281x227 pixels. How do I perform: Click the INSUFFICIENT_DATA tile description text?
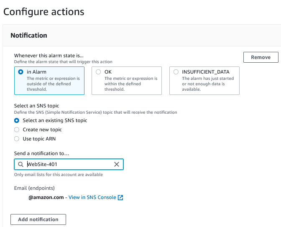(x=208, y=83)
